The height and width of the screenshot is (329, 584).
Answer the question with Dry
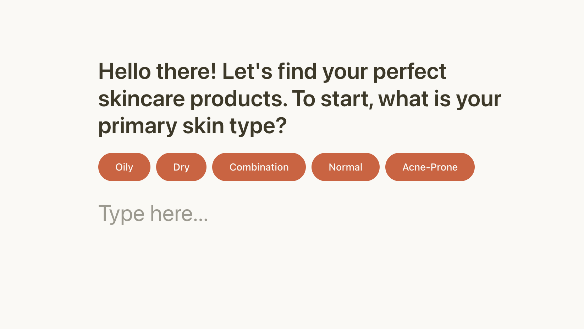181,167
